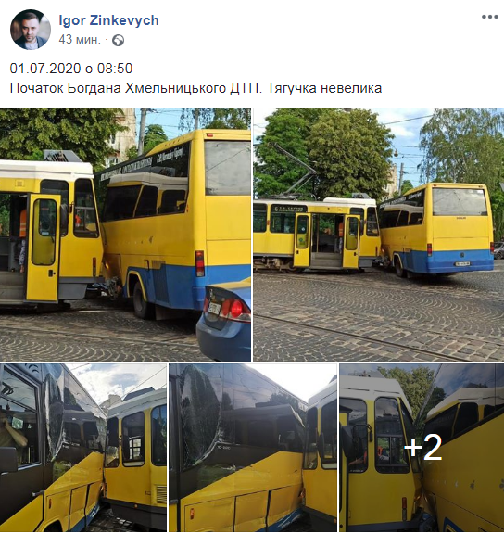The image size is (504, 534).
Task: Open the bottom-middle cracked bus window photo
Action: [253, 447]
